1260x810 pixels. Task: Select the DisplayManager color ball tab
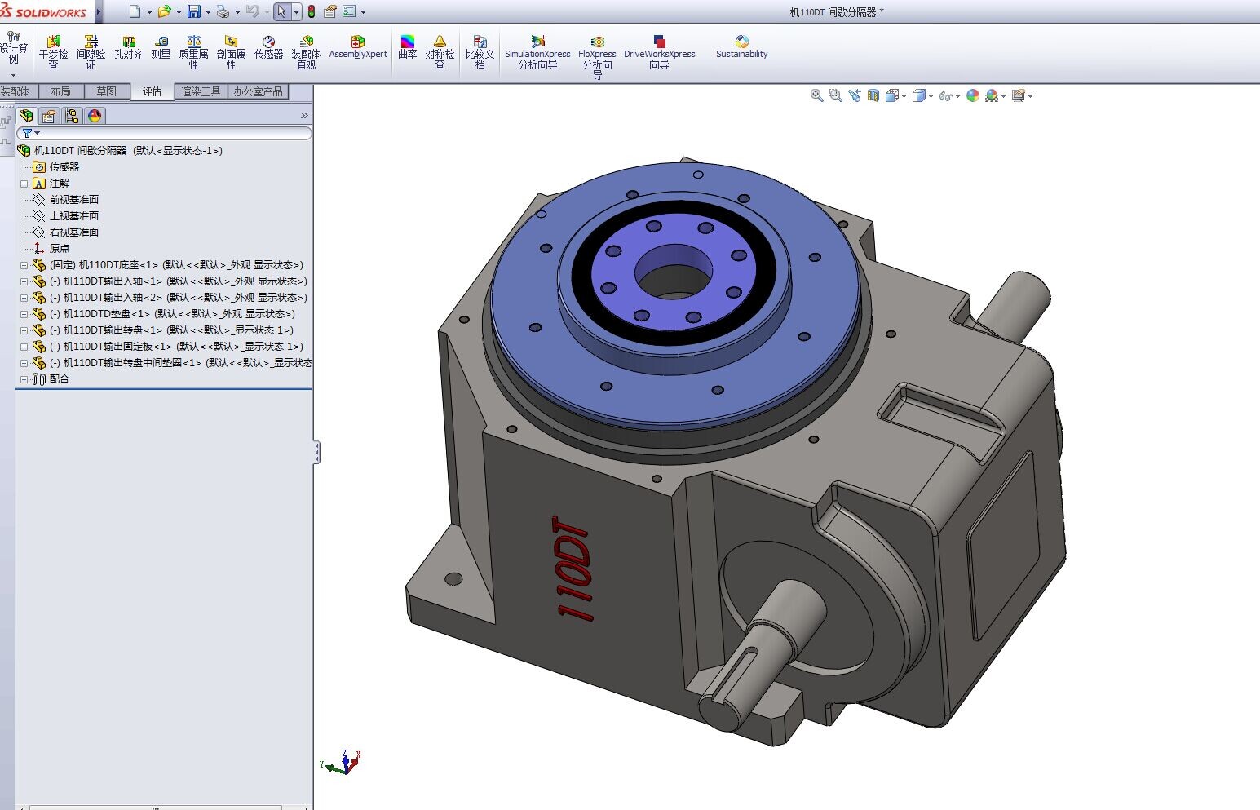pyautogui.click(x=95, y=116)
